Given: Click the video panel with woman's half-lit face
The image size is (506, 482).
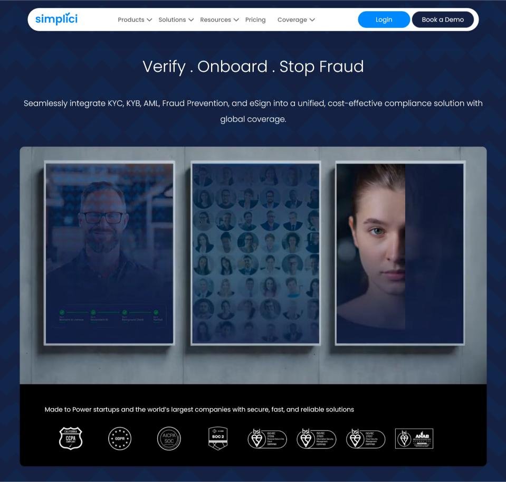Looking at the screenshot, I should click(399, 252).
